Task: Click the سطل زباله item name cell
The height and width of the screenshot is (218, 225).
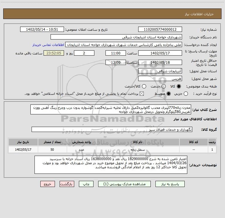Action: [x=138, y=150]
